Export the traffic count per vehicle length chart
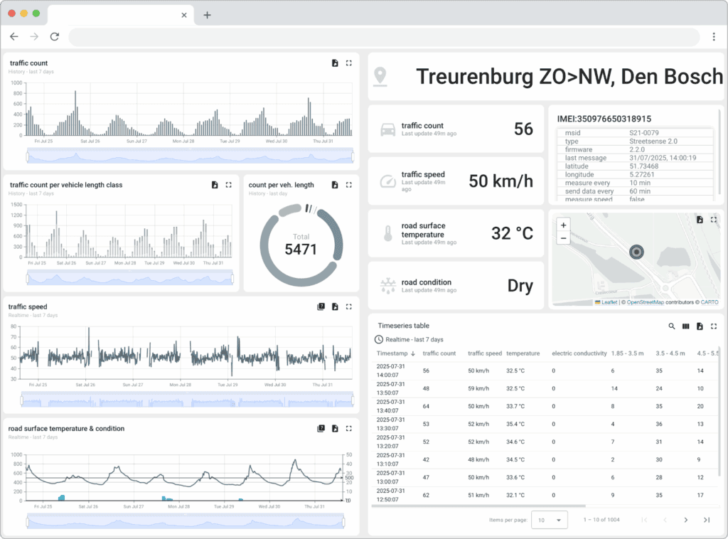The image size is (728, 539). tap(215, 184)
